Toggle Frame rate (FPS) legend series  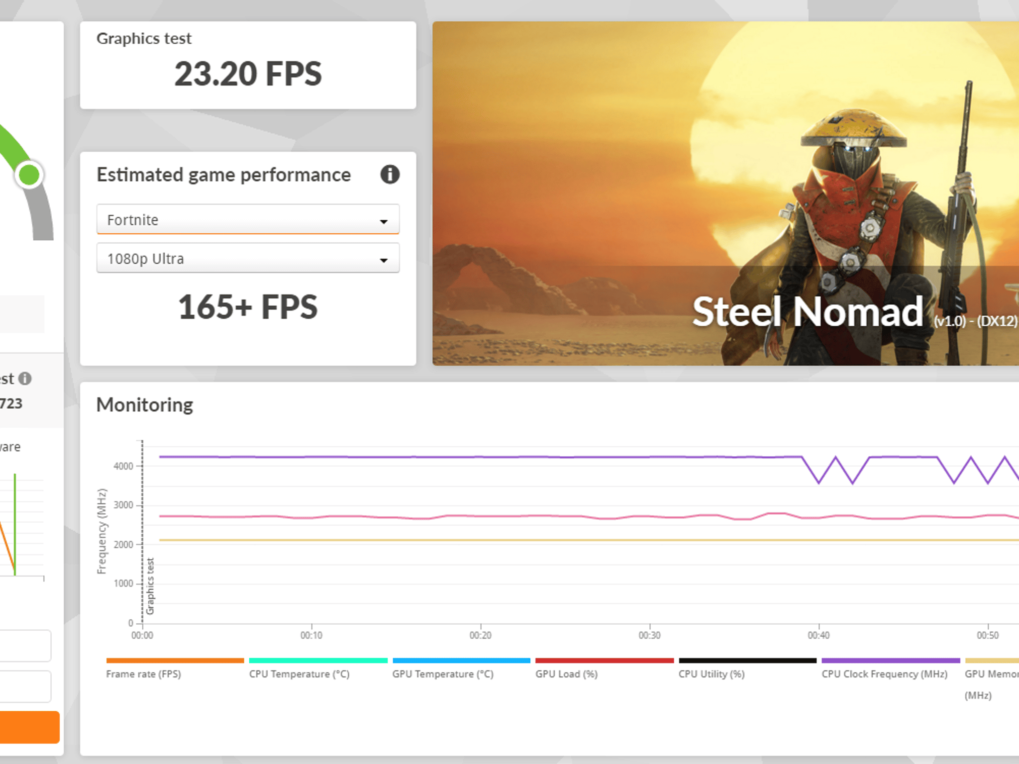coord(143,674)
